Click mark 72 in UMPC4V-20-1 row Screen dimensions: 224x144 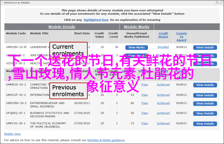[132, 123]
